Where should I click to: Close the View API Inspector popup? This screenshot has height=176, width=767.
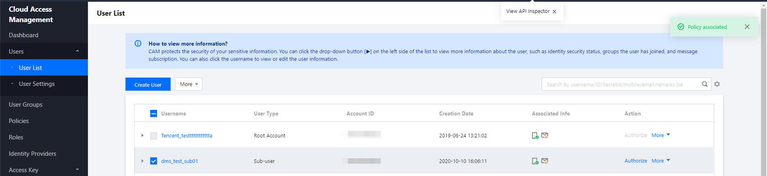pos(554,12)
